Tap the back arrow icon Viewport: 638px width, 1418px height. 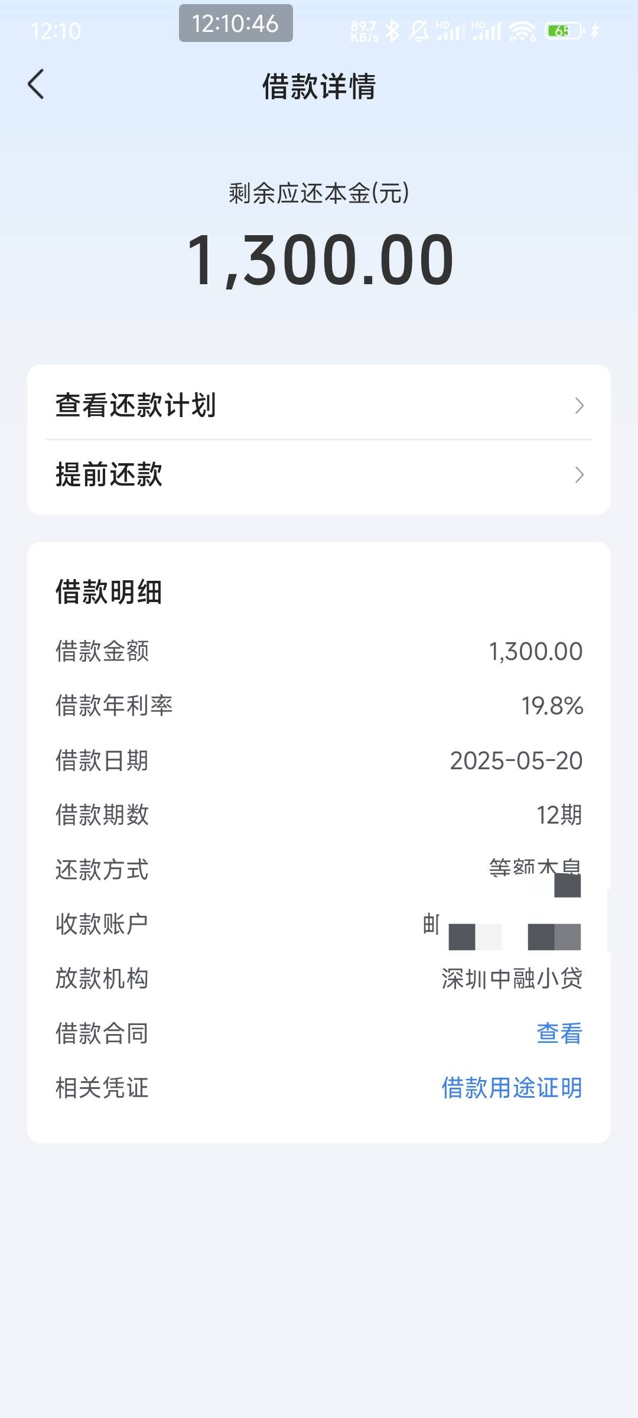pos(36,84)
